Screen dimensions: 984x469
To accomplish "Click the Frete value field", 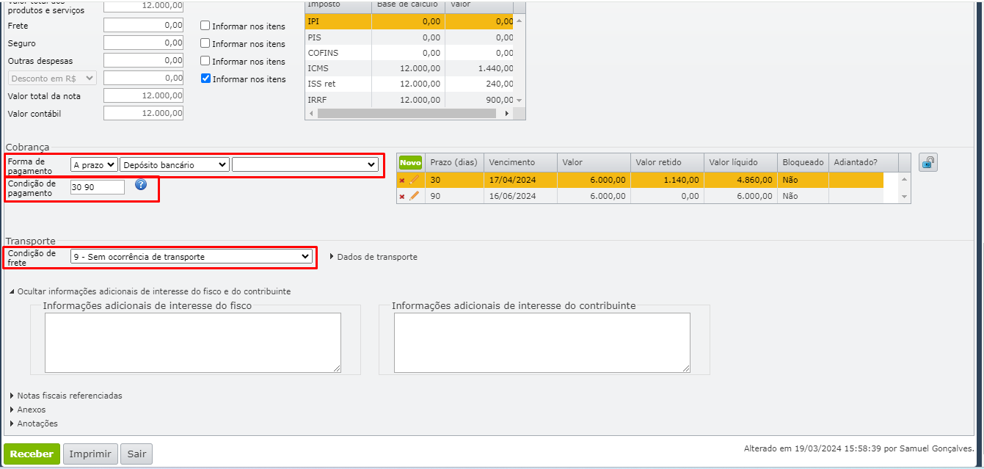I will [x=143, y=25].
